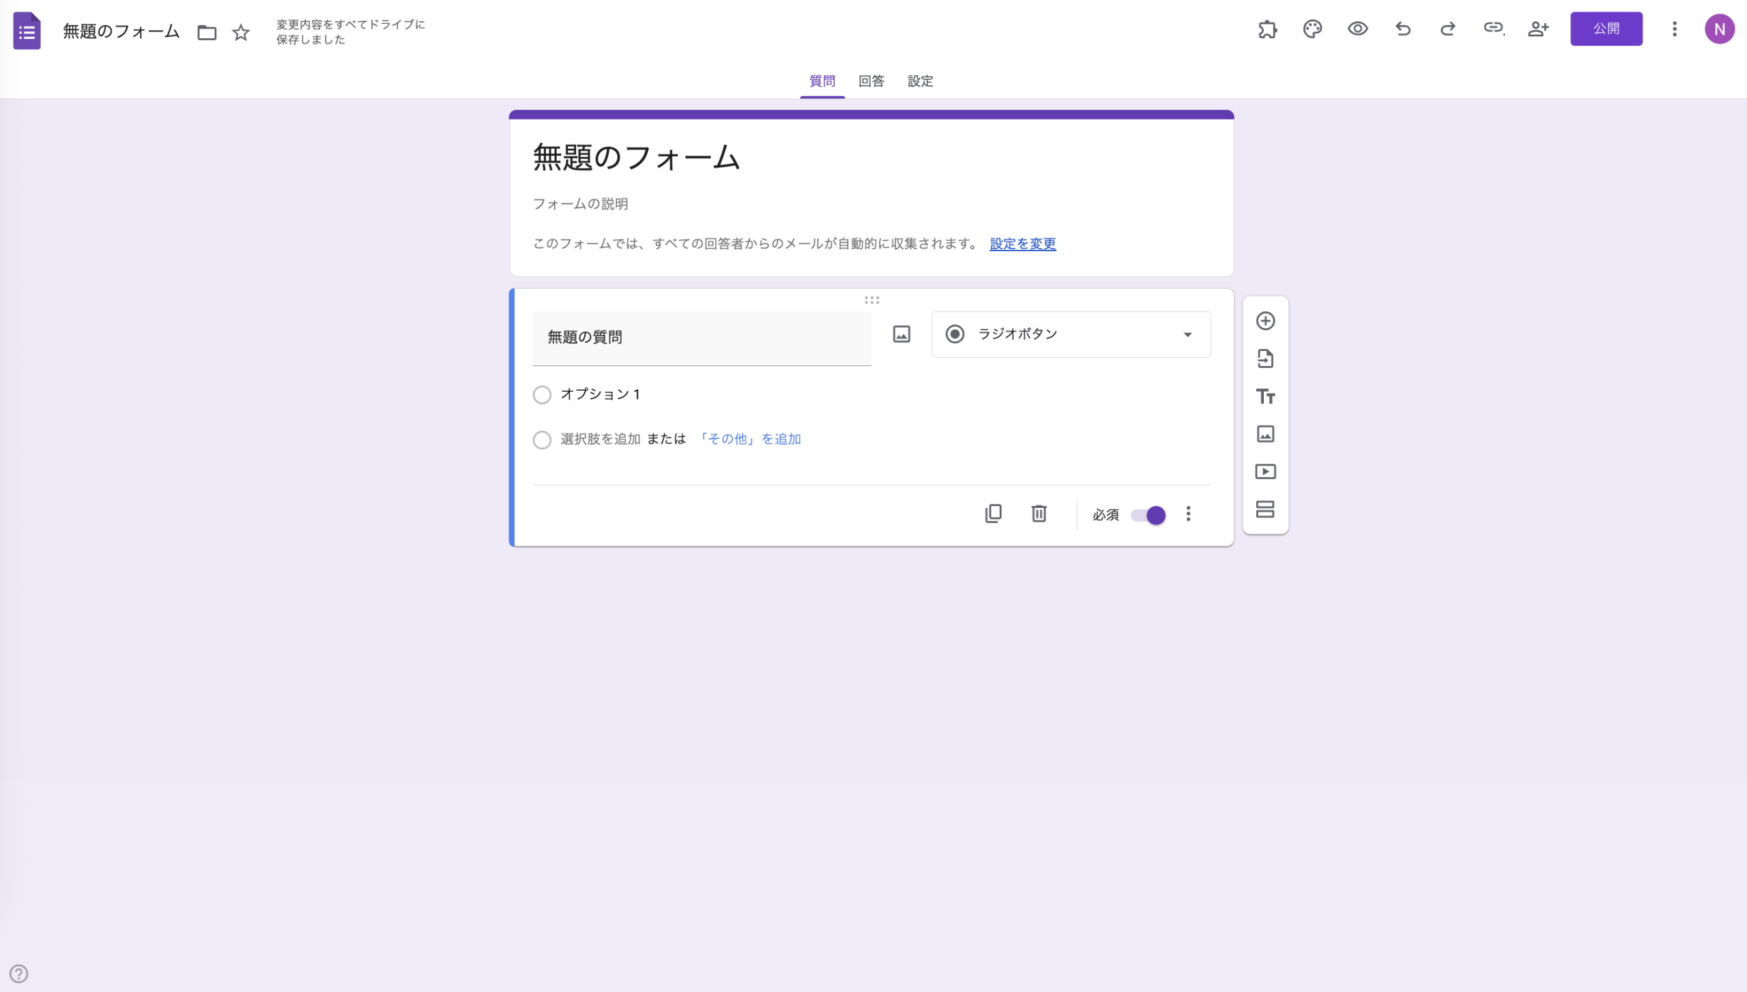Add a new section

1265,509
